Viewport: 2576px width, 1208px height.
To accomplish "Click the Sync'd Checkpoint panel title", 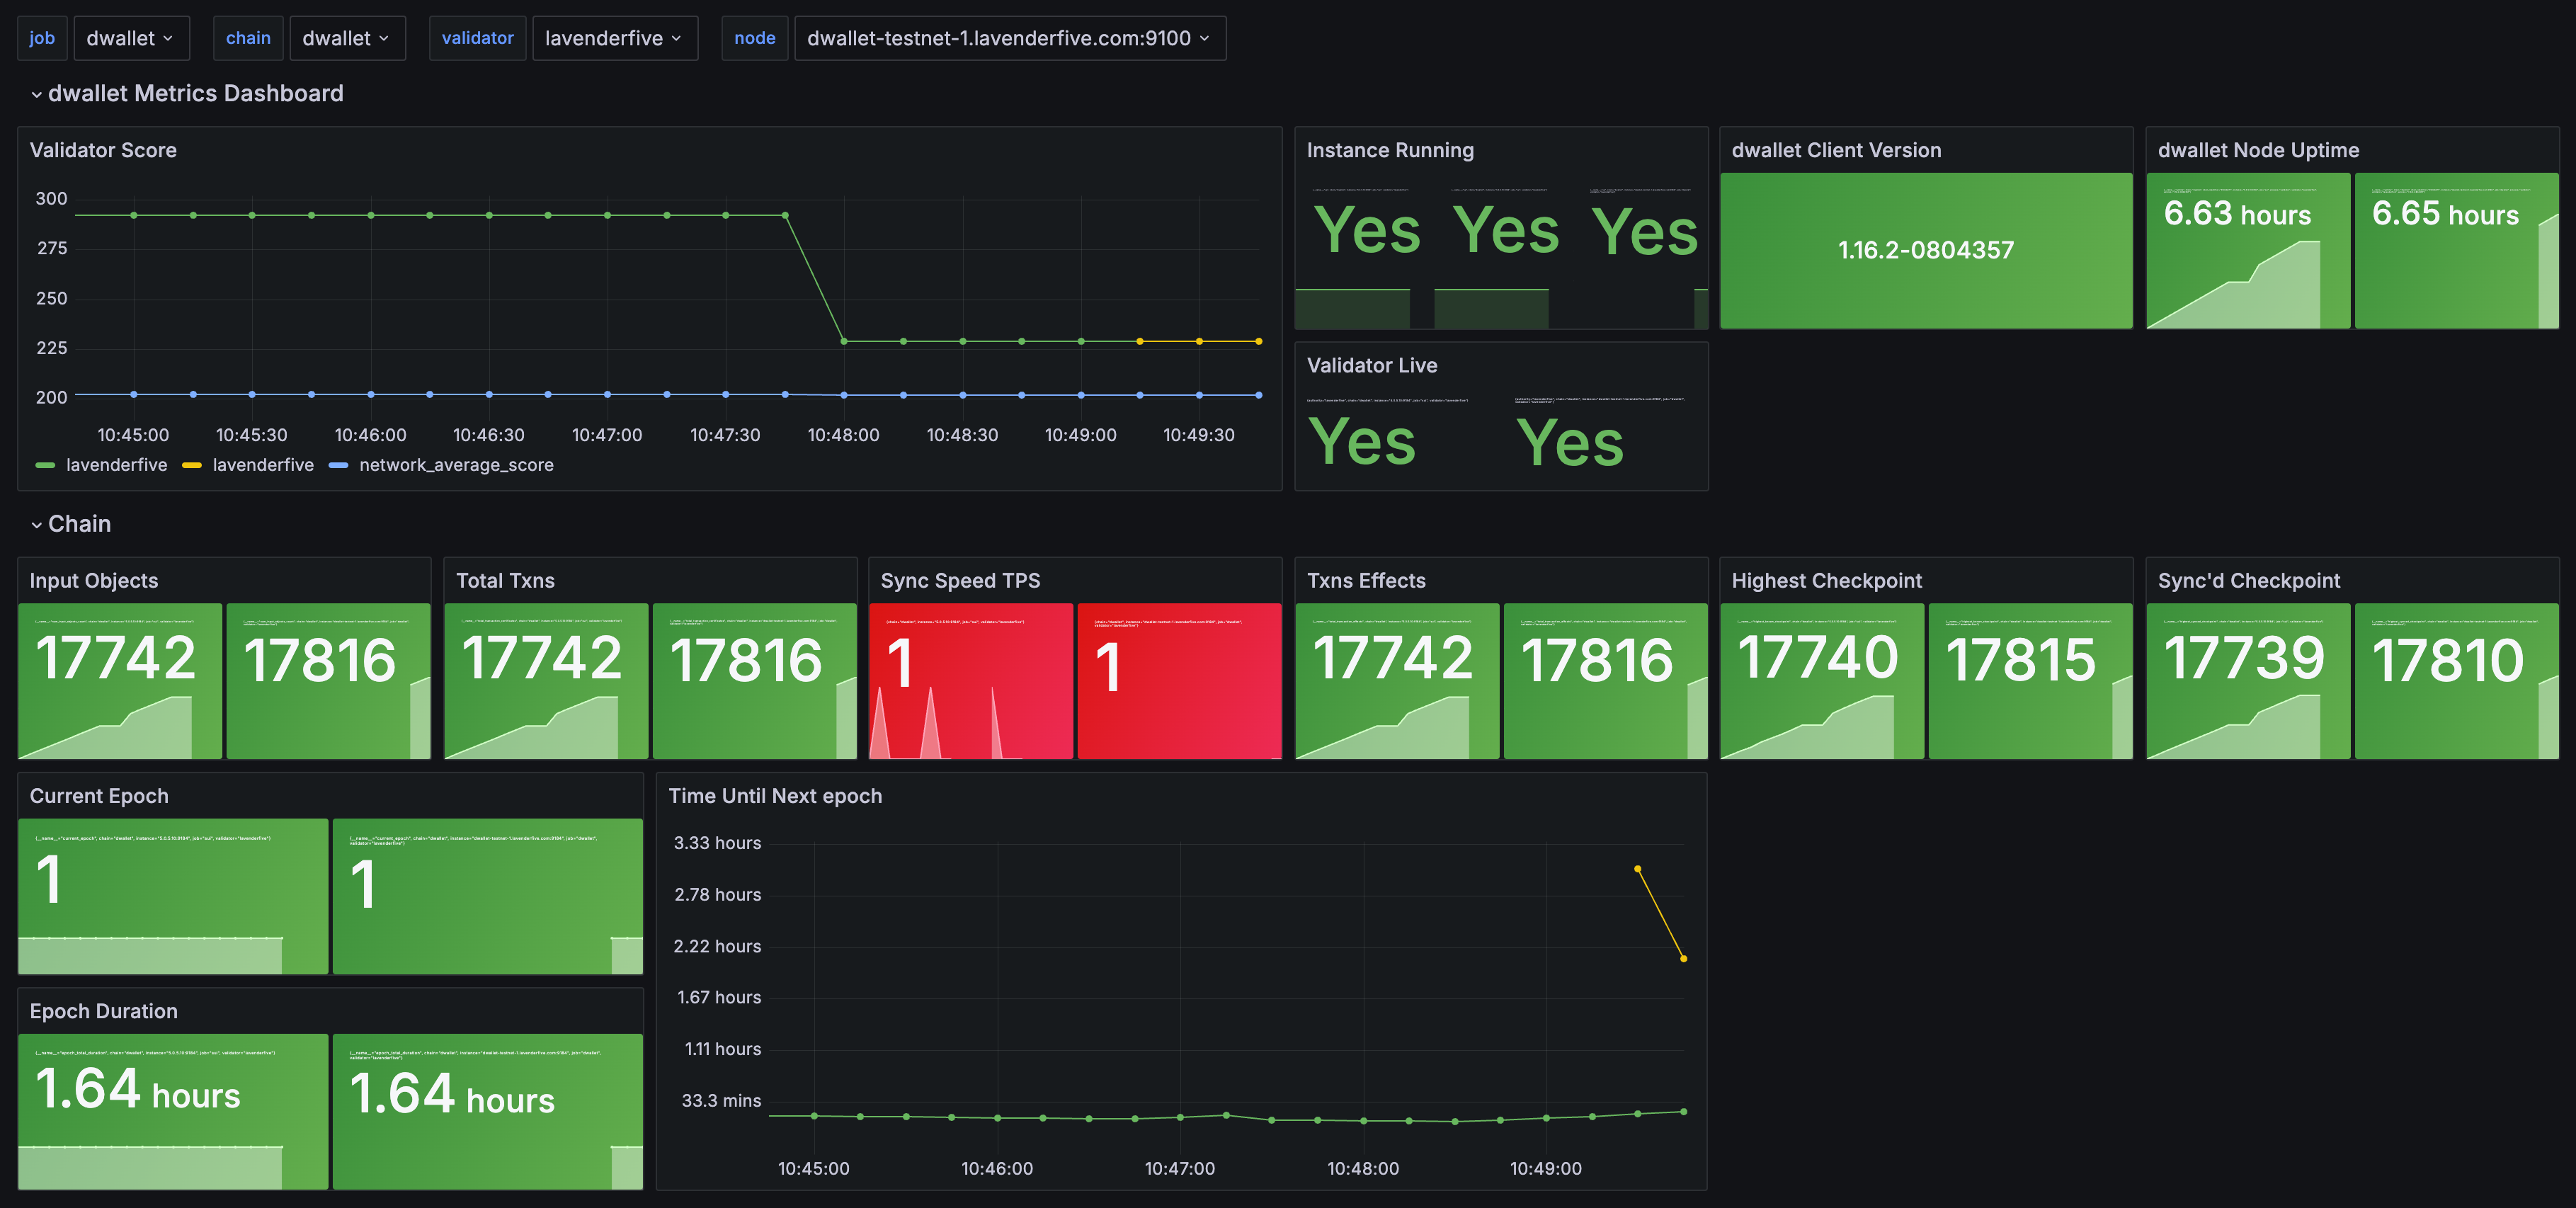I will pos(2248,581).
